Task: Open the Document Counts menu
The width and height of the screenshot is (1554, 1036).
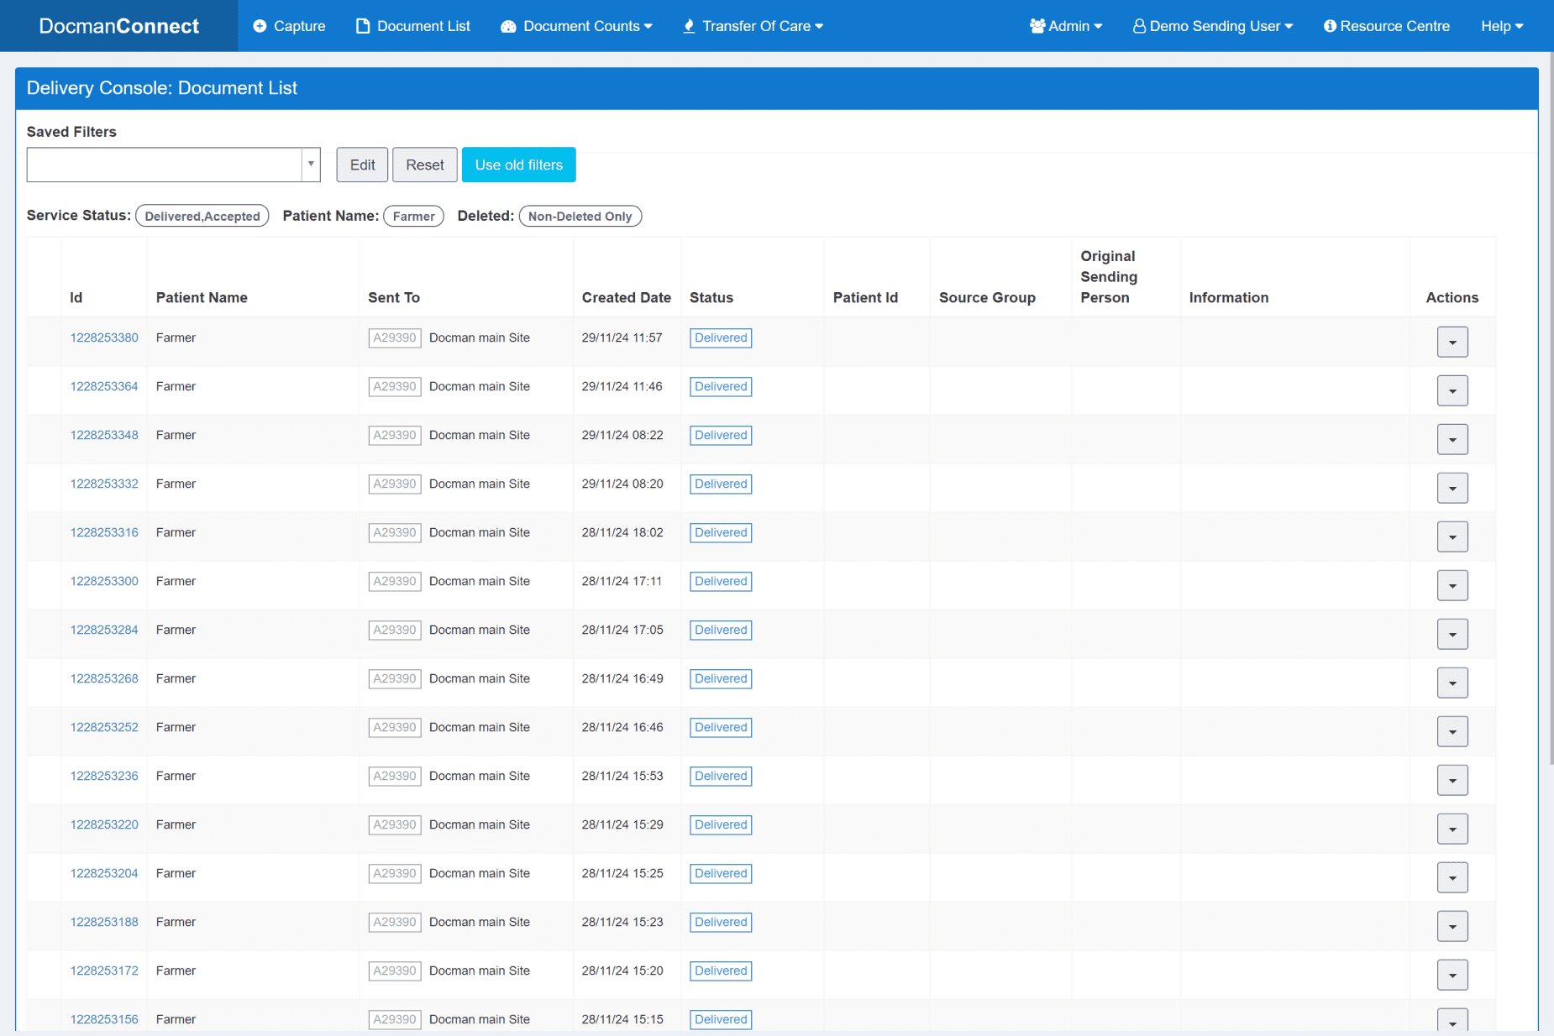Action: pyautogui.click(x=577, y=25)
